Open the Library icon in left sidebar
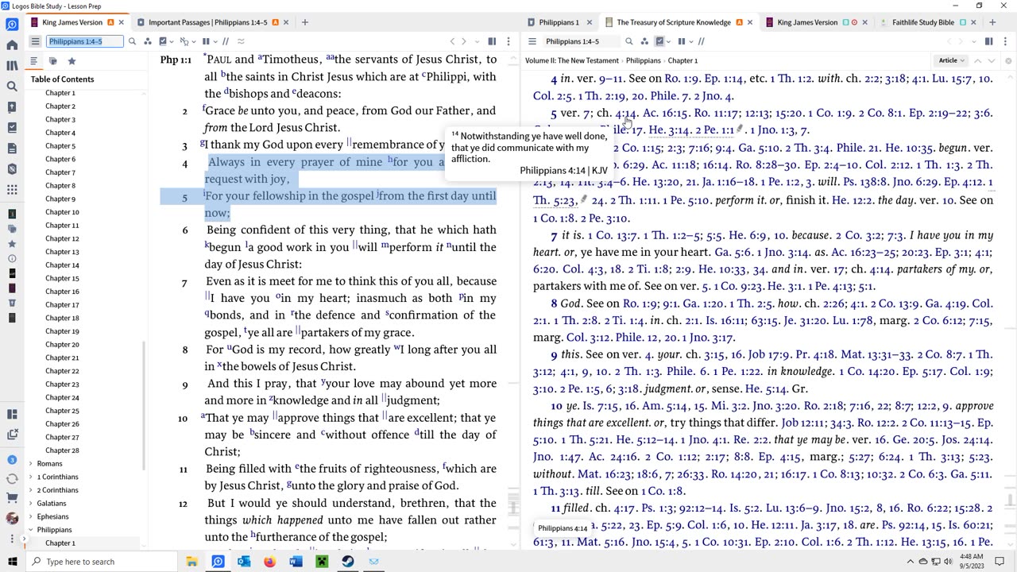Screen dimensions: 1017x572 tap(12, 66)
